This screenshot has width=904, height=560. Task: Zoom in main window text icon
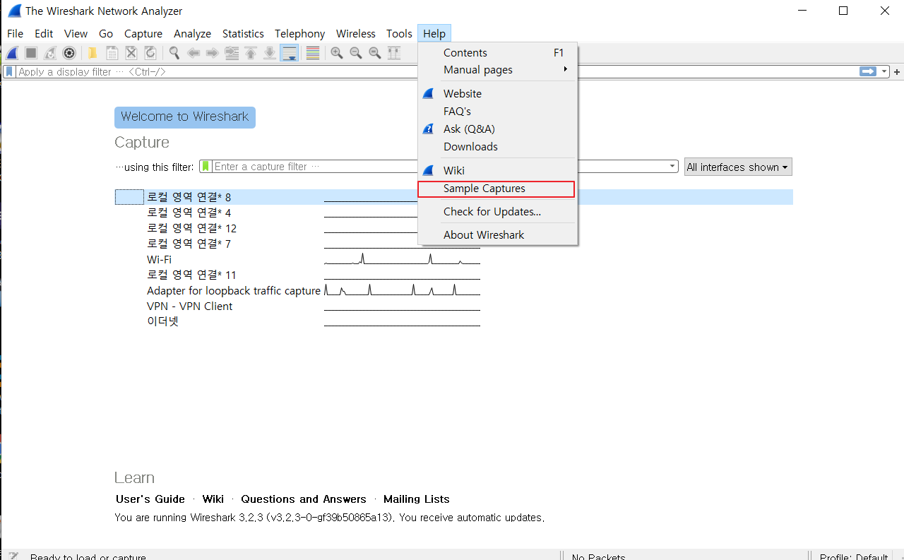click(x=337, y=53)
